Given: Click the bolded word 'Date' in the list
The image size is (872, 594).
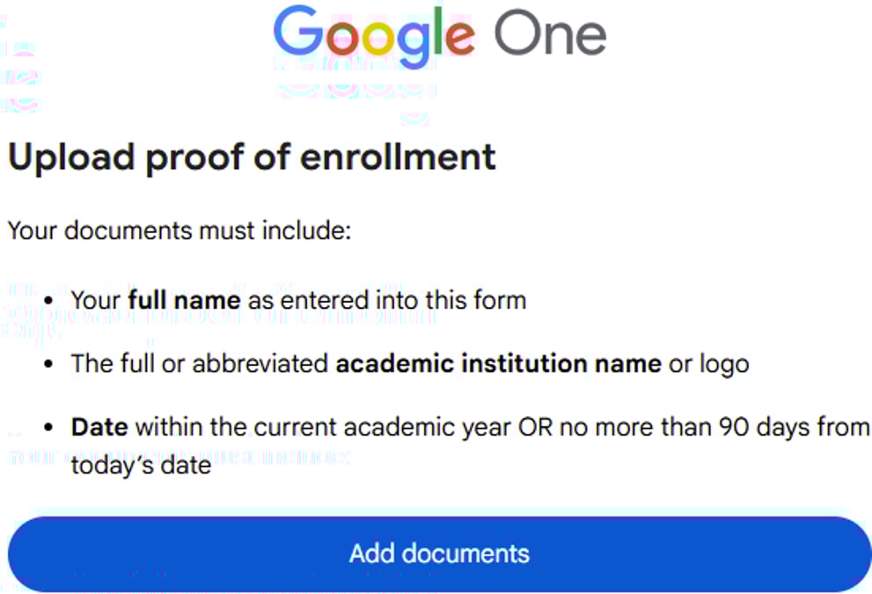Looking at the screenshot, I should click(99, 427).
